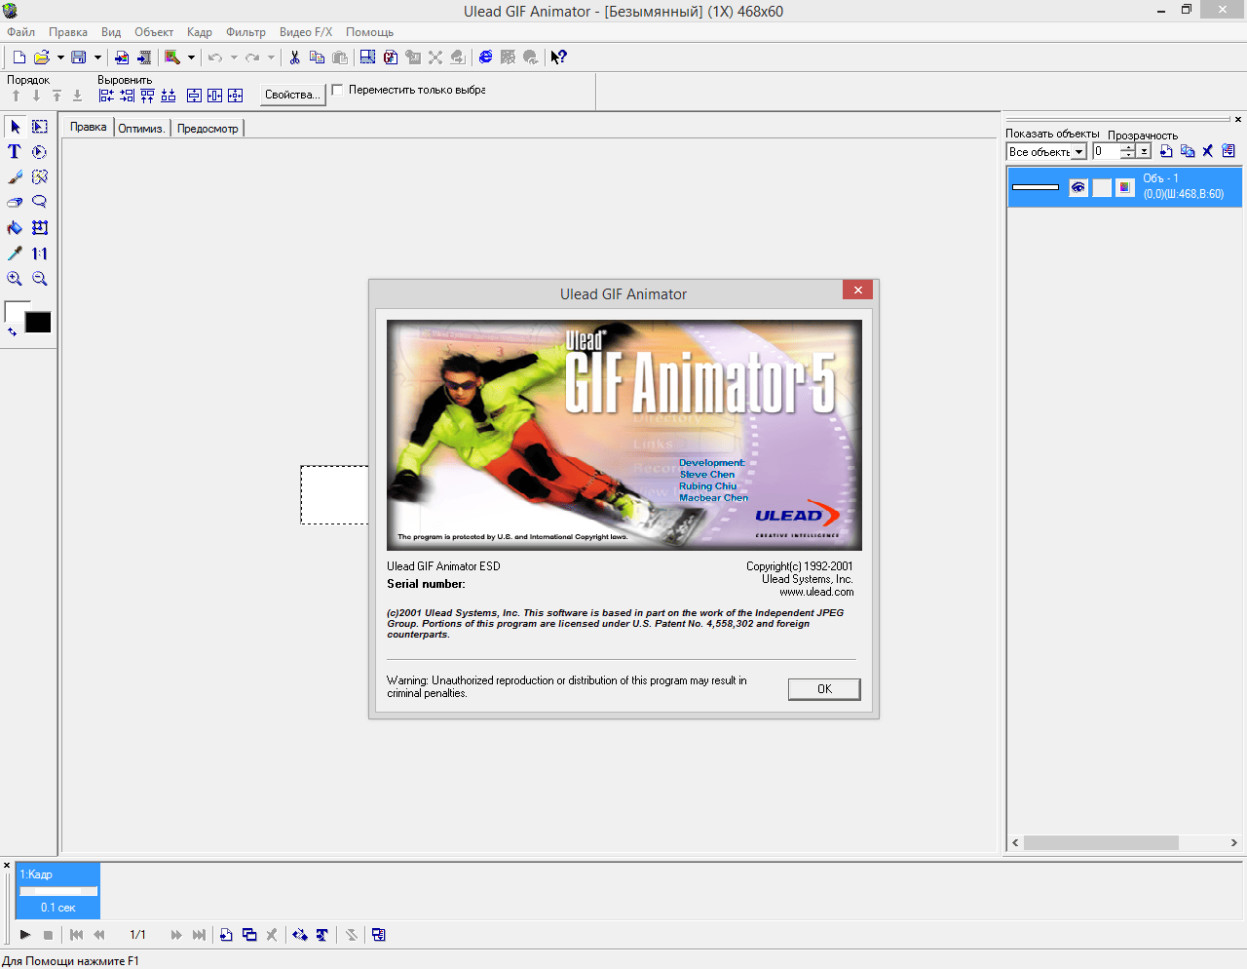Image resolution: width=1247 pixels, height=969 pixels.
Task: Click the context Help arrow-question icon
Action: (x=558, y=58)
